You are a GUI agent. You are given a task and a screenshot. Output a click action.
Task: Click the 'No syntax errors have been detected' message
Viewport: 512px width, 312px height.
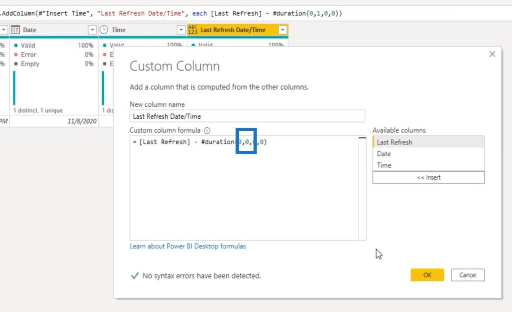click(201, 276)
